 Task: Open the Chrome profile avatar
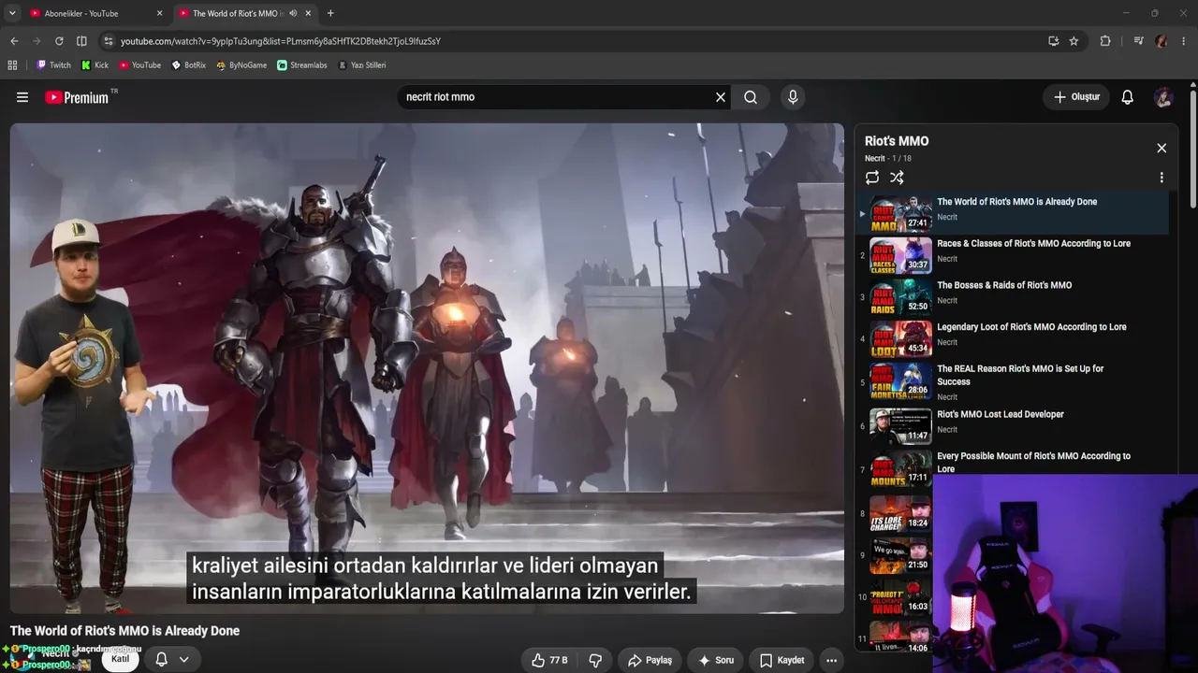(x=1161, y=41)
